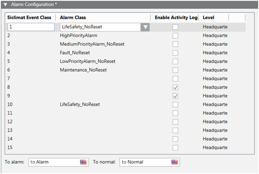This screenshot has height=174, width=259.
Task: Click the Level column header
Action: pos(209,18)
